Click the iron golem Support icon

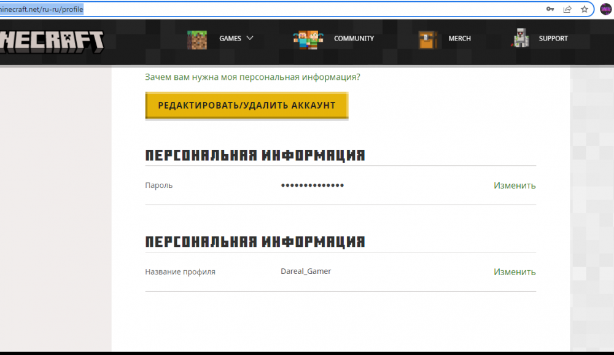[521, 39]
